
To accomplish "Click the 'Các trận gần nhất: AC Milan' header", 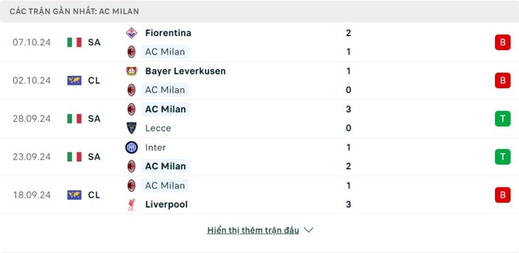I will pos(74,11).
